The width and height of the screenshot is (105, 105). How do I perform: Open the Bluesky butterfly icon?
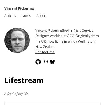(x=52, y=62)
